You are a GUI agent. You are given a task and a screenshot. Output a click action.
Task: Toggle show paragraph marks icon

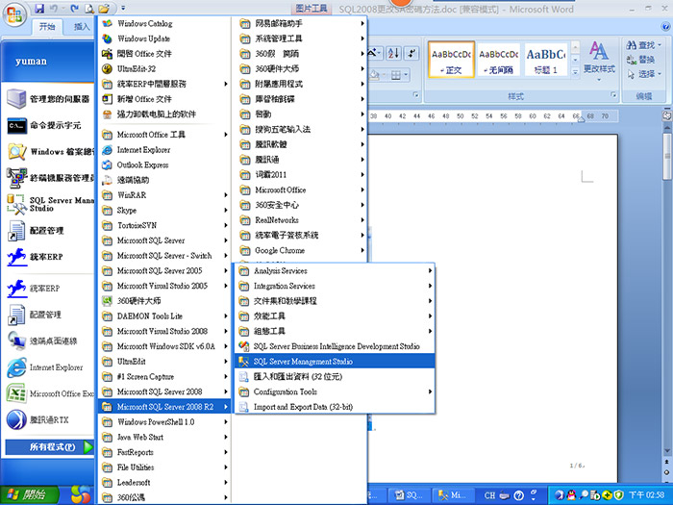click(x=412, y=53)
